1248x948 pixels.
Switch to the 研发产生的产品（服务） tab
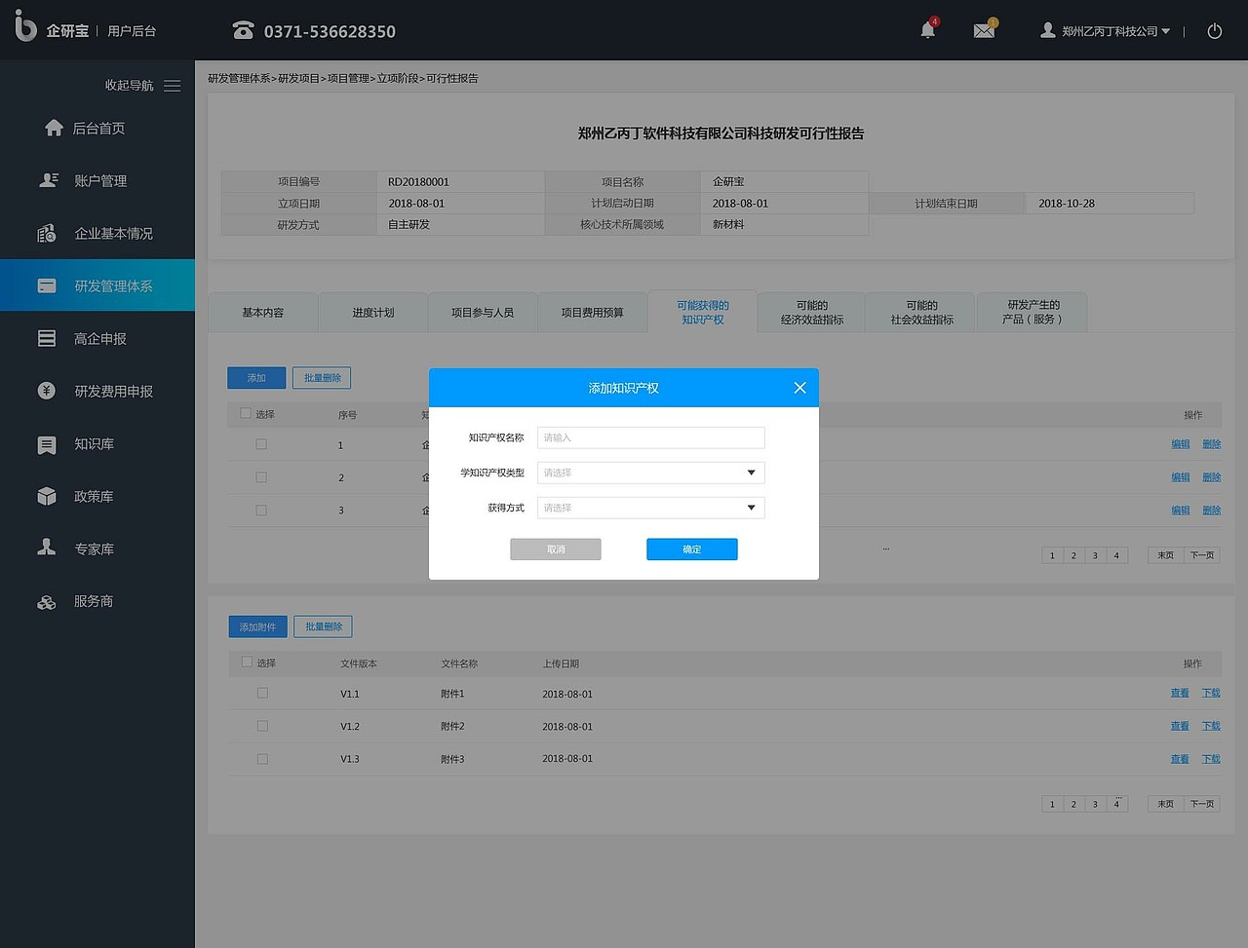(1033, 313)
